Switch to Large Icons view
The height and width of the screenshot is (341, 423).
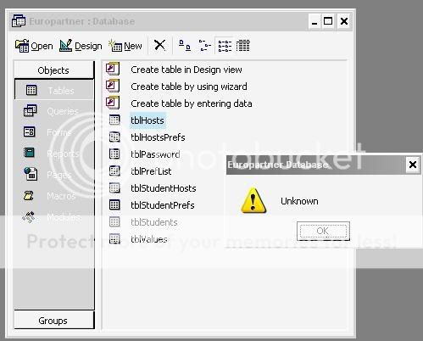[185, 45]
